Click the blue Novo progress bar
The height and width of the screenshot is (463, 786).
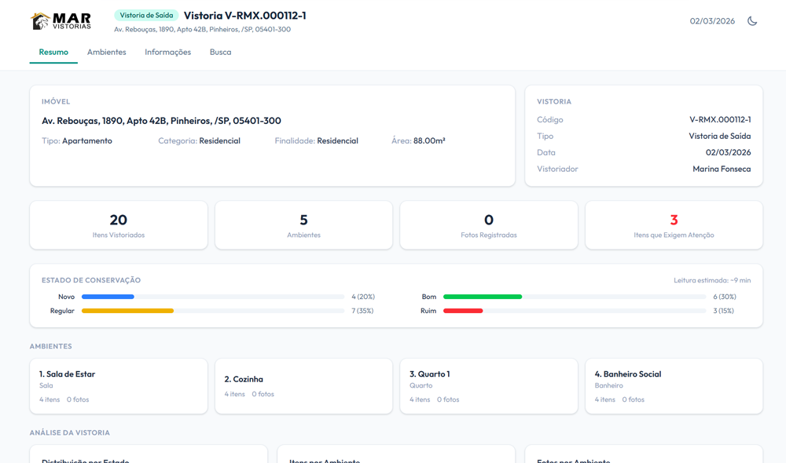pos(108,297)
